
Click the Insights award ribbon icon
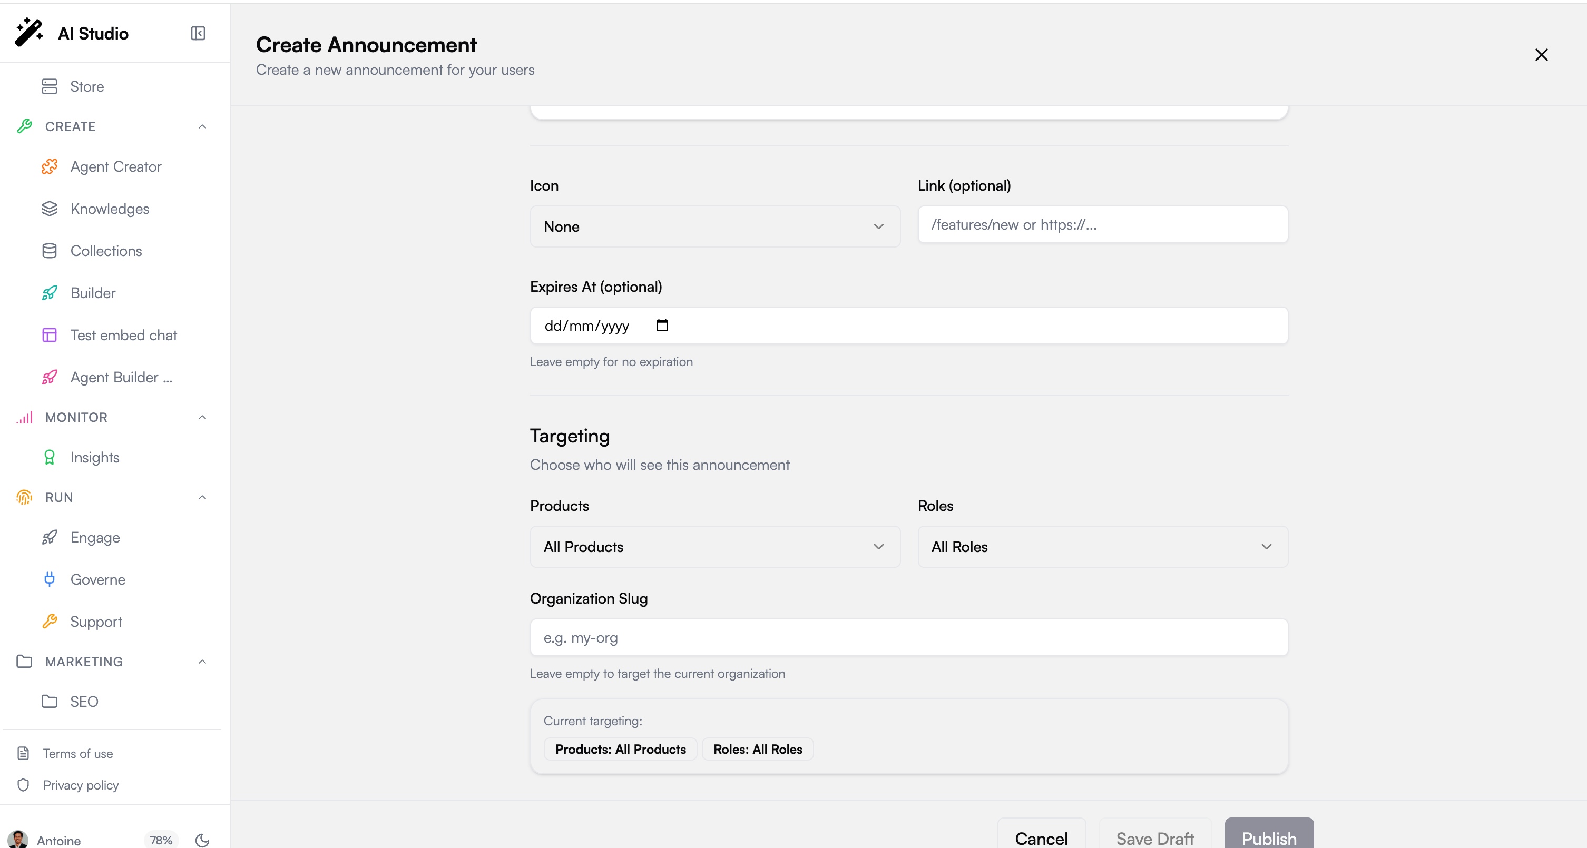(x=50, y=458)
